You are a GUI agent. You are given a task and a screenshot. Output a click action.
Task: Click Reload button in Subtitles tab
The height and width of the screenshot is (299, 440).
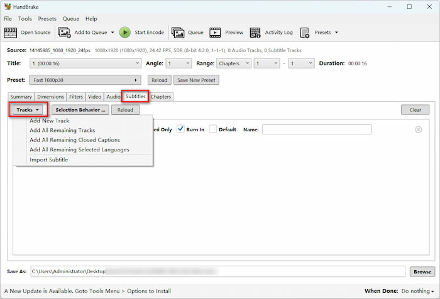pos(125,110)
